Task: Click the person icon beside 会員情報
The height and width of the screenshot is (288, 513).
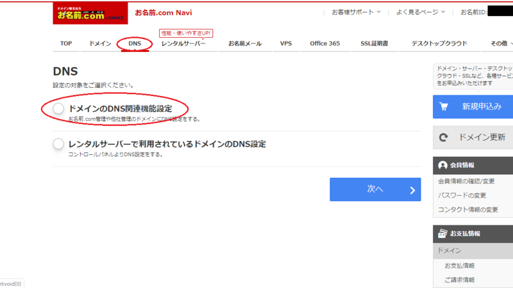Action: 442,165
